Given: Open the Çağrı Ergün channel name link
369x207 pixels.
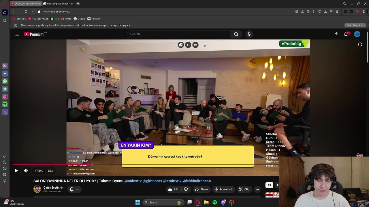Looking at the screenshot, I should point(51,187).
